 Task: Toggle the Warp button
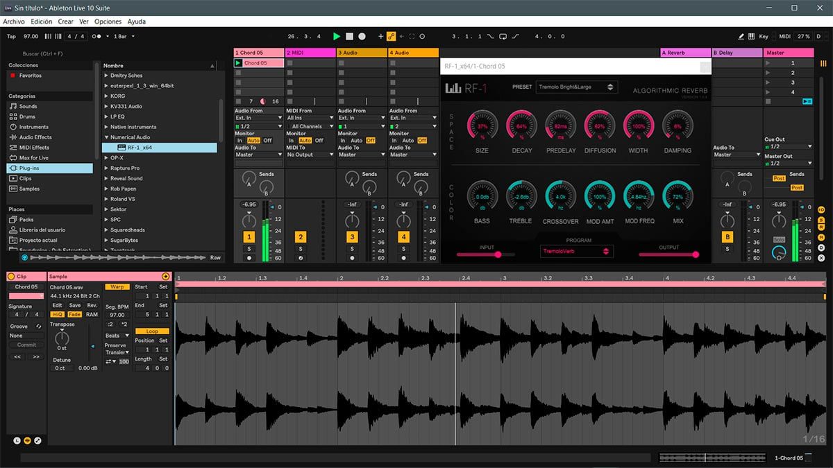pyautogui.click(x=117, y=287)
